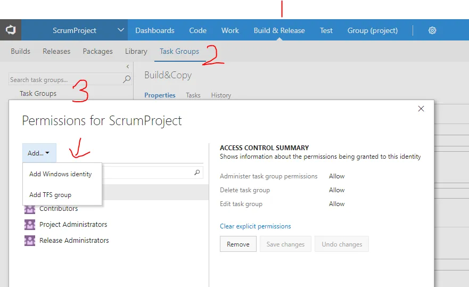469x287 pixels.
Task: Click the Project Administrators group icon
Action: (x=30, y=225)
